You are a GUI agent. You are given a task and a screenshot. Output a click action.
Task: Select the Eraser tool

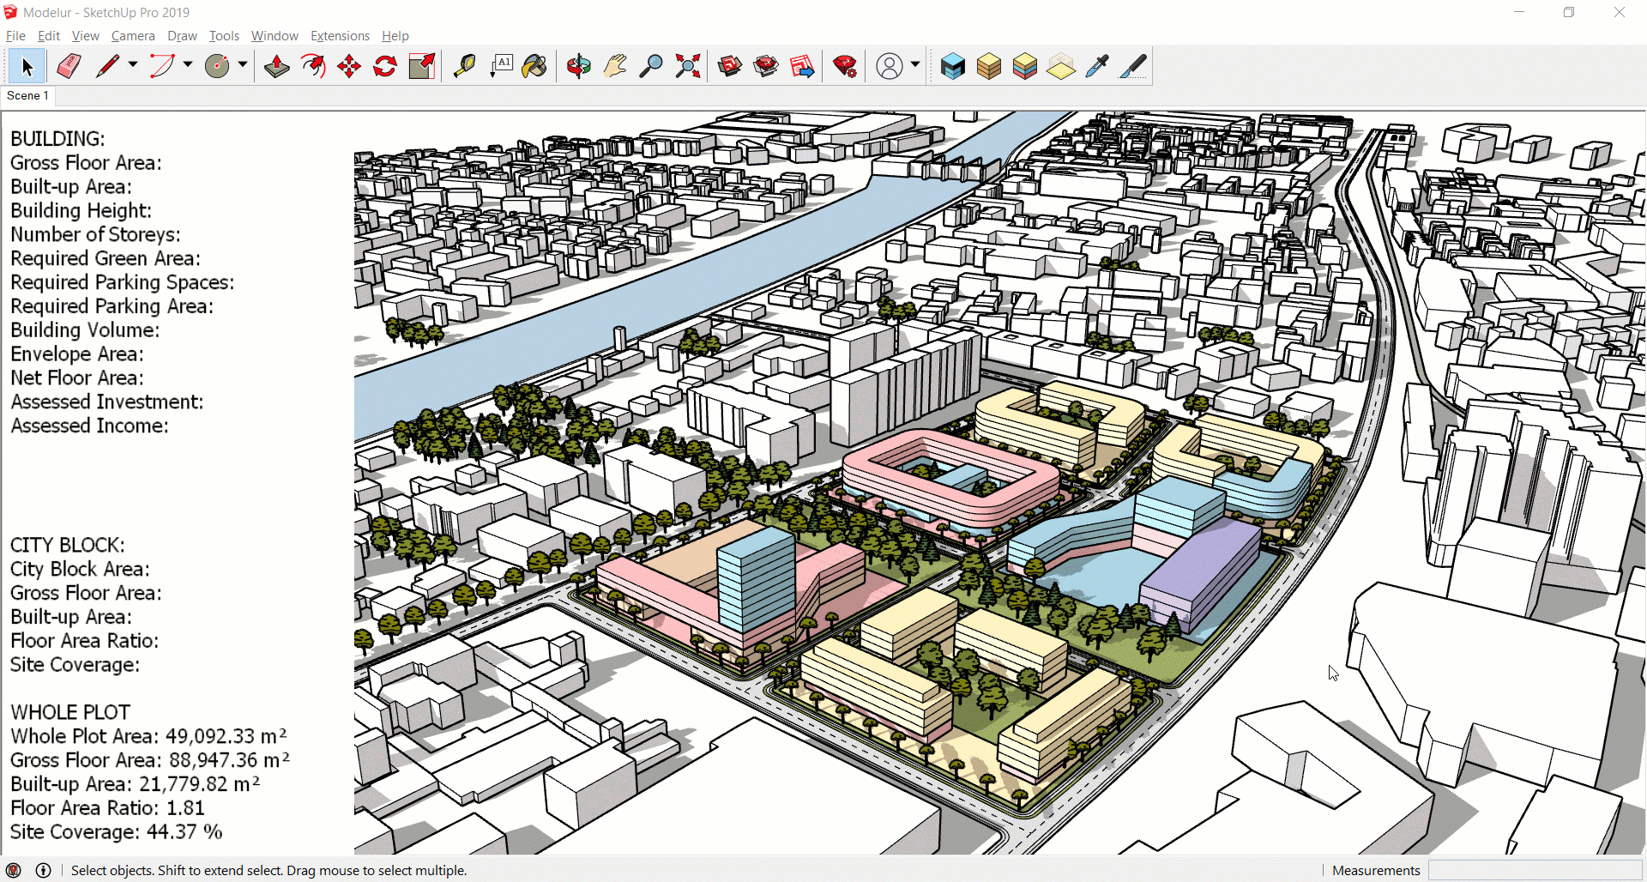point(69,66)
